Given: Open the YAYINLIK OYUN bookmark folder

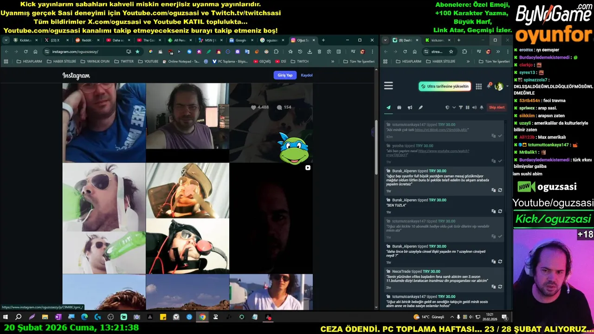Looking at the screenshot, I should click(x=95, y=61).
